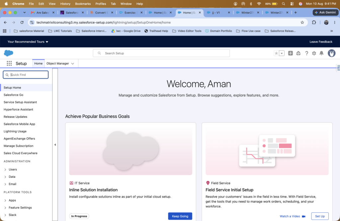Expand the Users tree node
Image resolution: width=340 pixels, height=221 pixels.
(x=5, y=170)
